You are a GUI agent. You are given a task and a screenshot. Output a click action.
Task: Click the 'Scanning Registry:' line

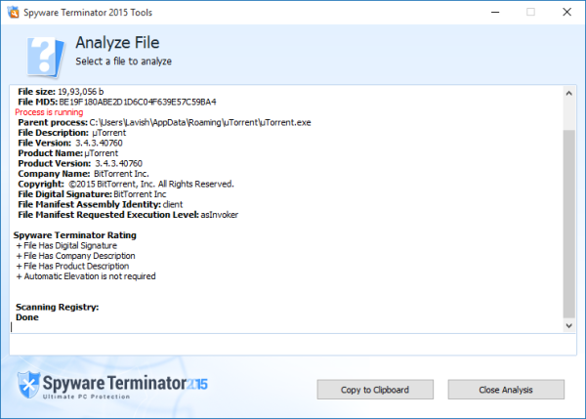coord(58,307)
